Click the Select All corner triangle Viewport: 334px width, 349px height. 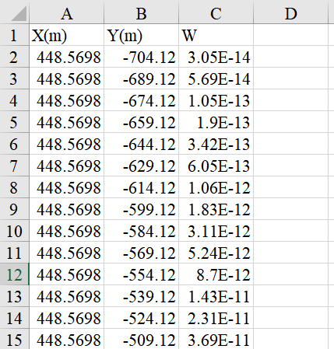pos(19,14)
